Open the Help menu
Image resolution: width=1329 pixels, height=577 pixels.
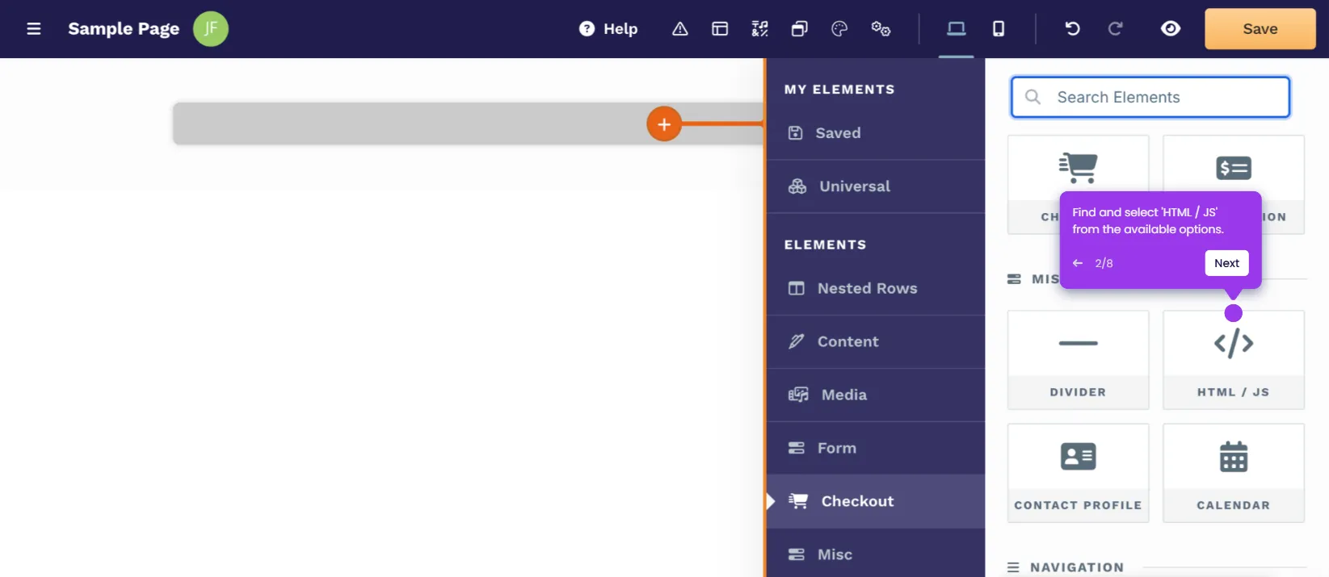(x=608, y=29)
